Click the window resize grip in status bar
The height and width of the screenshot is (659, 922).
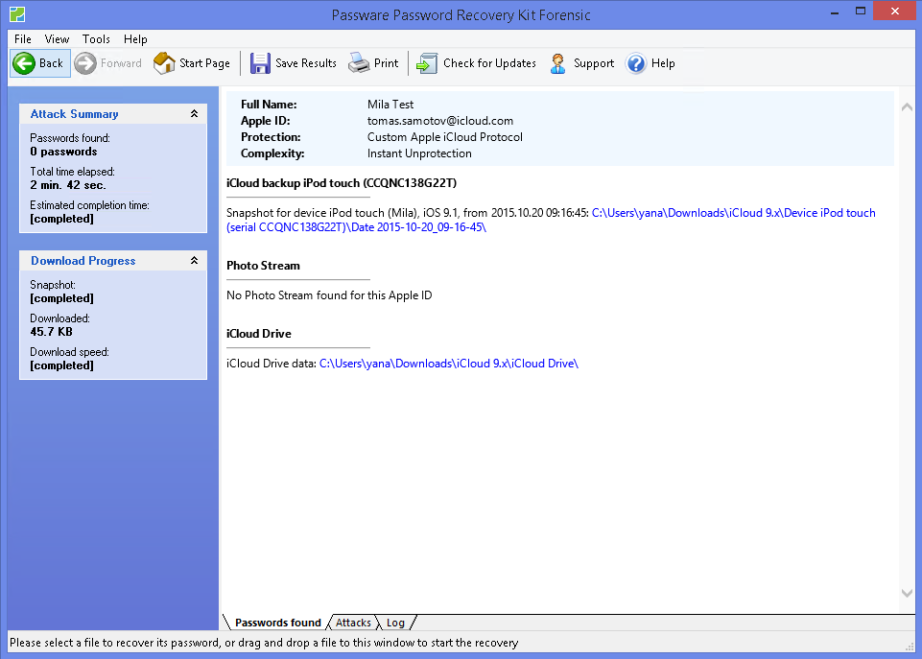coord(910,647)
